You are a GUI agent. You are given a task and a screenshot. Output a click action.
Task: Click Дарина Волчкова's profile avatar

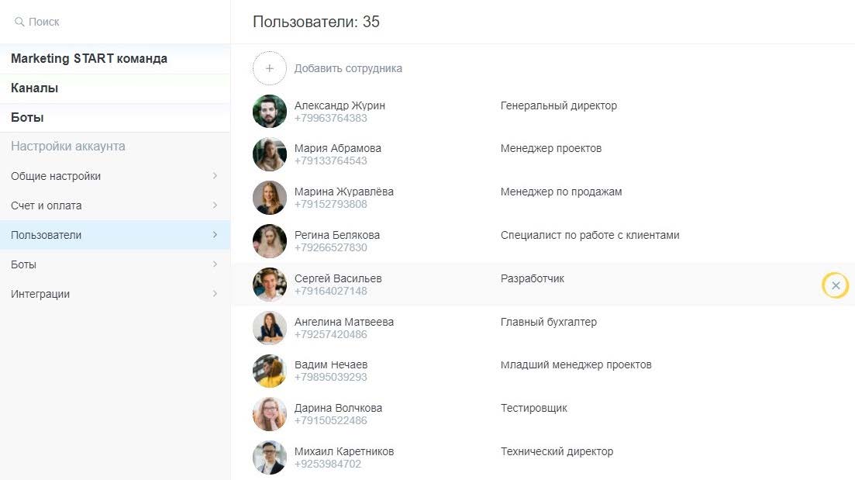point(270,414)
